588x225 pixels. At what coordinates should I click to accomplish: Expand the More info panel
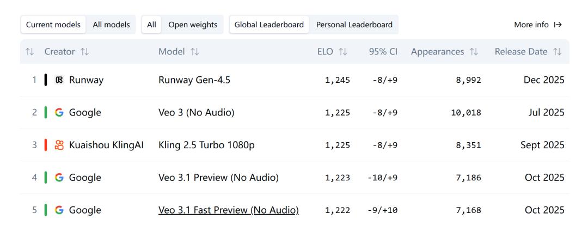[x=538, y=25]
